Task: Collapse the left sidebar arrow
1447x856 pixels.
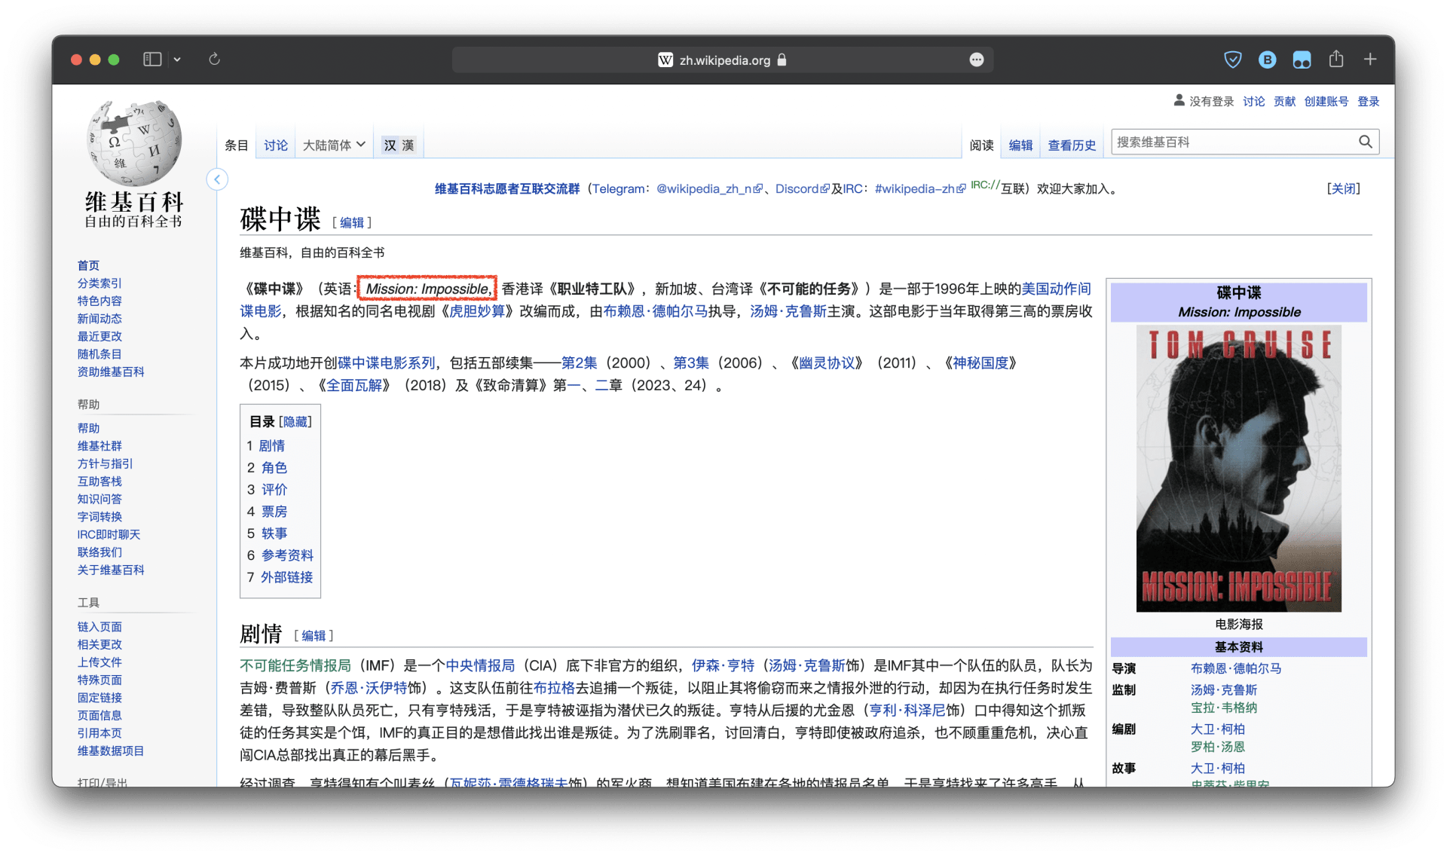Action: (217, 179)
